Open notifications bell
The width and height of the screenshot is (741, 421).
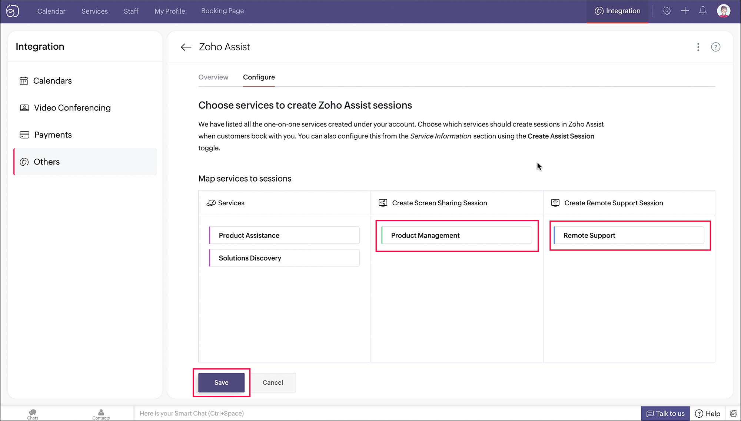[703, 11]
